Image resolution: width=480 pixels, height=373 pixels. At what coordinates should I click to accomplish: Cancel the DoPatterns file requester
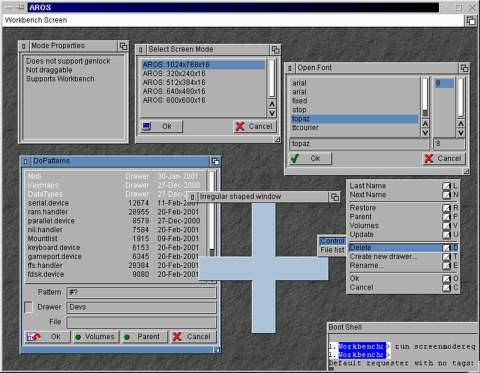pos(194,337)
